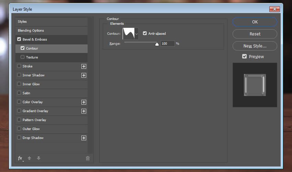Select the Inner Glow effect label

tap(31, 84)
